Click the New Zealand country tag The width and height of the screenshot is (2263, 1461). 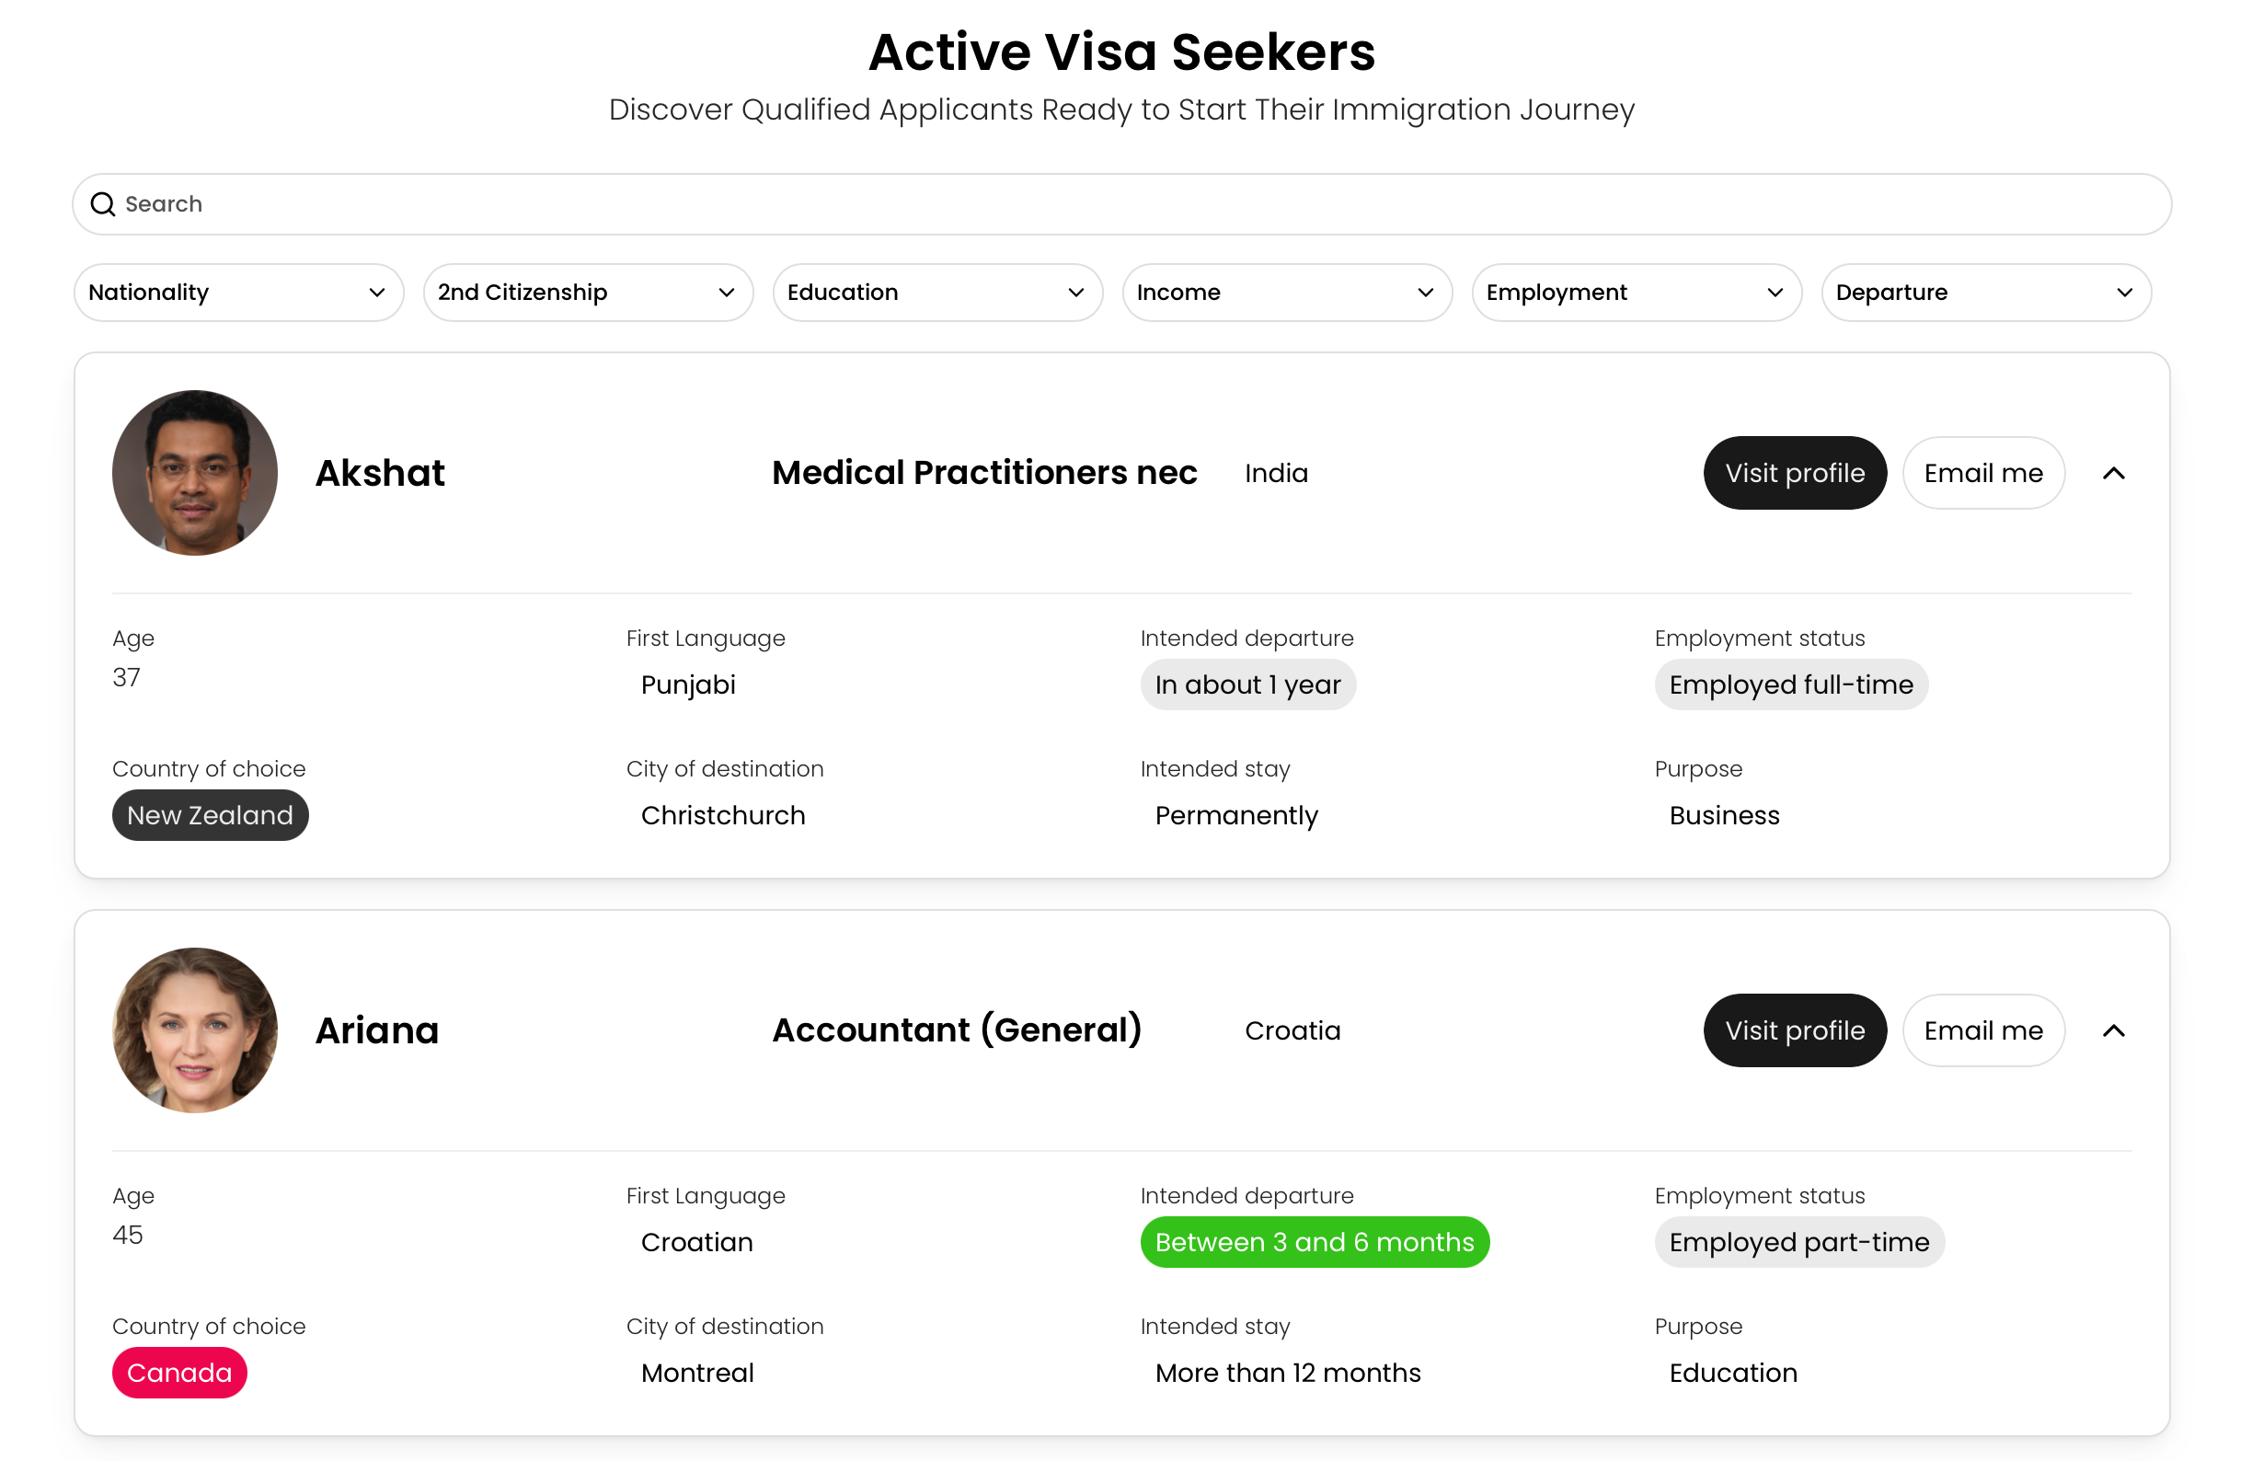(210, 816)
